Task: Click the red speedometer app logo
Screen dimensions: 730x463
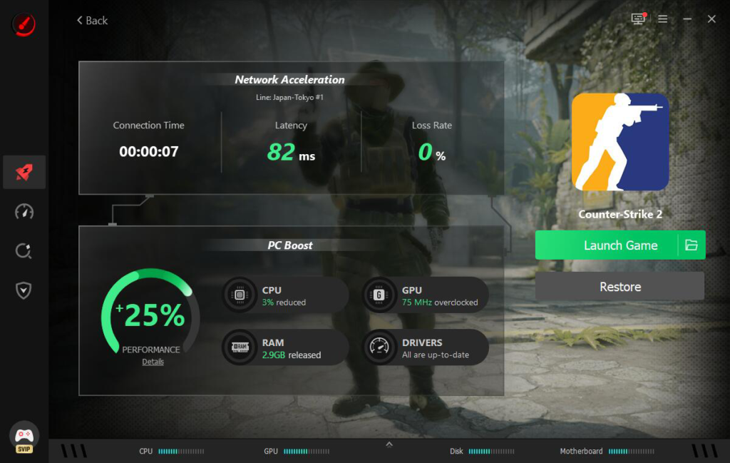Action: (x=24, y=24)
